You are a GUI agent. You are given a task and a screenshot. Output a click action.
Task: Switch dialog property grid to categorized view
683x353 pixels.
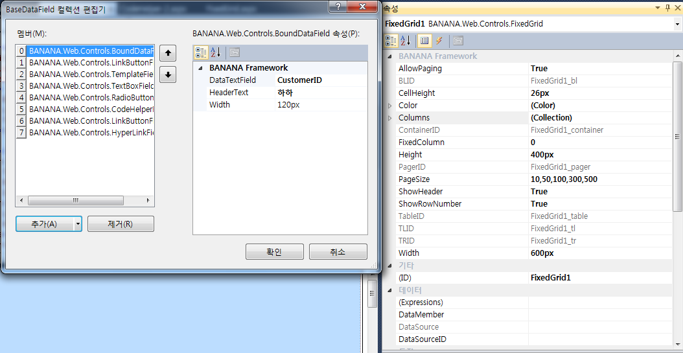pos(202,52)
